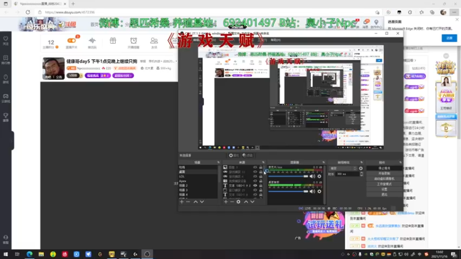The height and width of the screenshot is (259, 461).
Task: Toggle lock on the first image source
Action: 260,167
